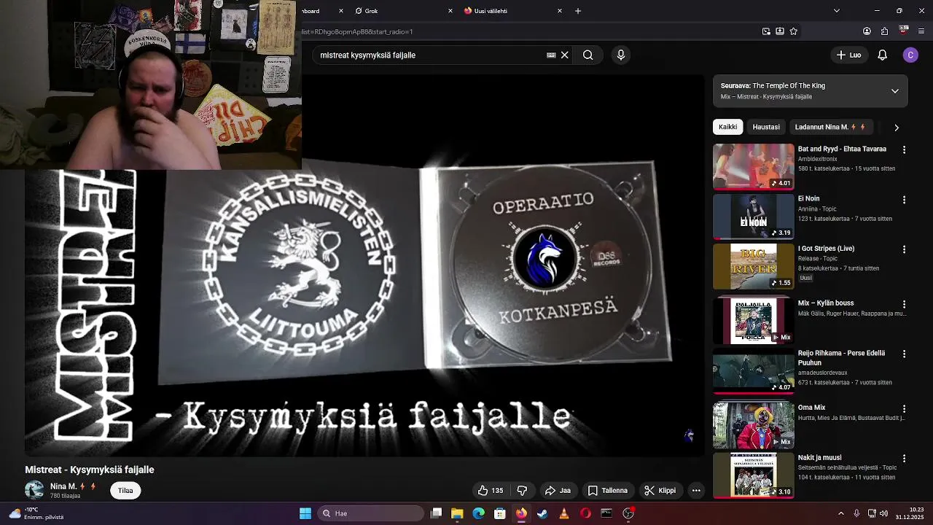
Task: Dislike the video with thumbs down
Action: click(522, 491)
